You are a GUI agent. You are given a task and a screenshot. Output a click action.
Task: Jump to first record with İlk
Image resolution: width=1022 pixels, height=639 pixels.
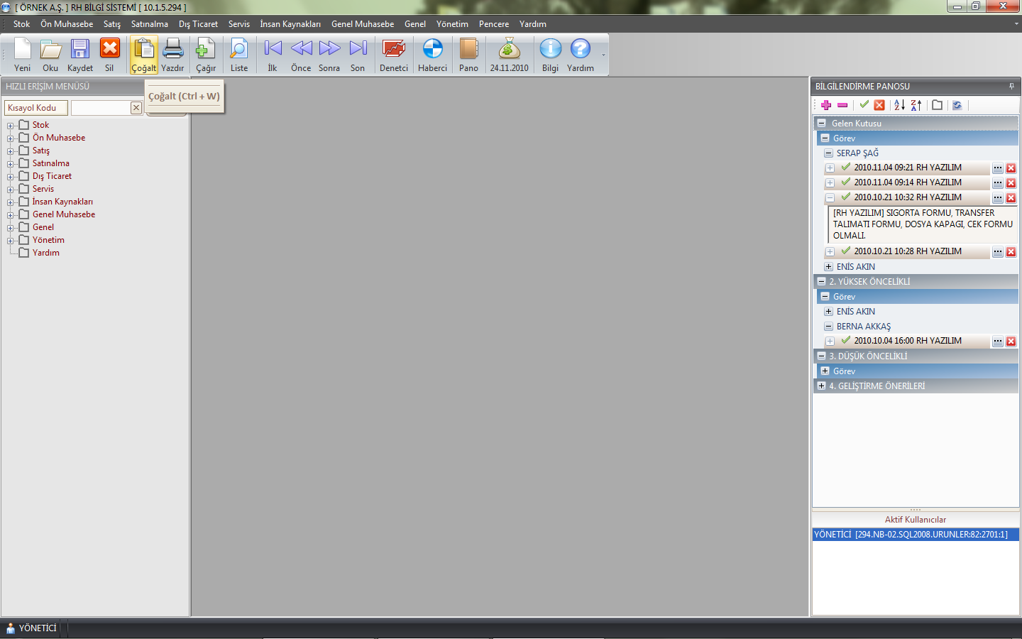273,55
